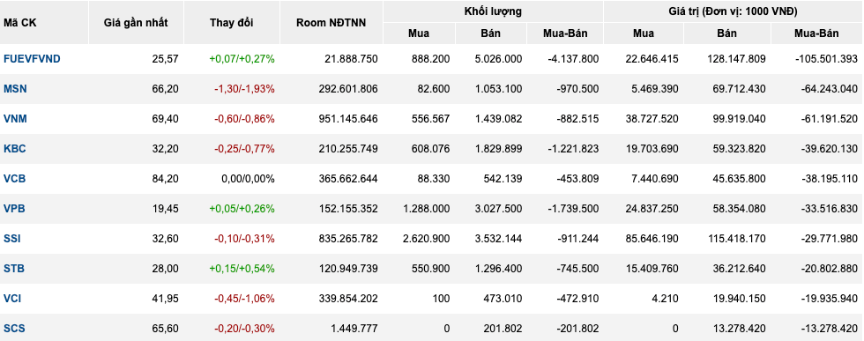Sort by the Thay đổi column header

(x=231, y=23)
